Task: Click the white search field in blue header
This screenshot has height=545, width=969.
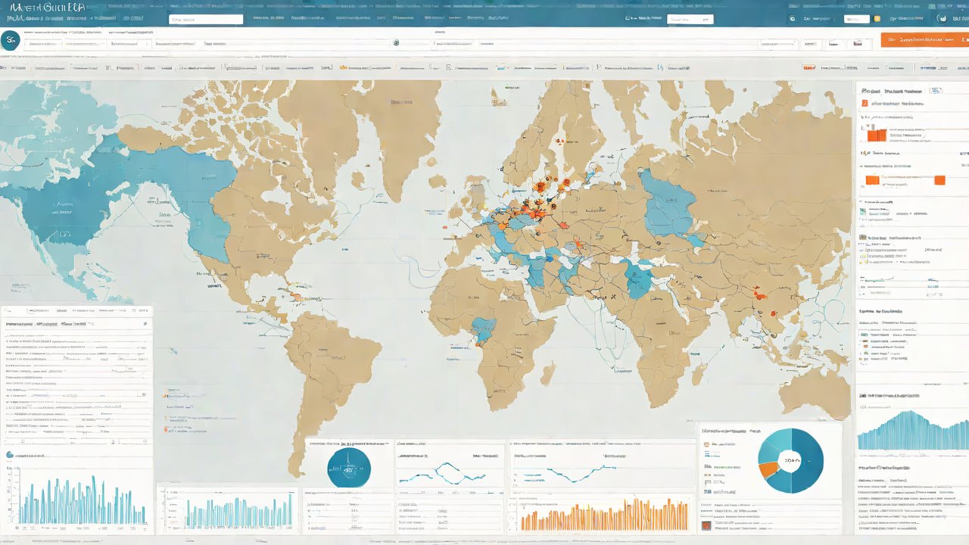Action: (206, 20)
